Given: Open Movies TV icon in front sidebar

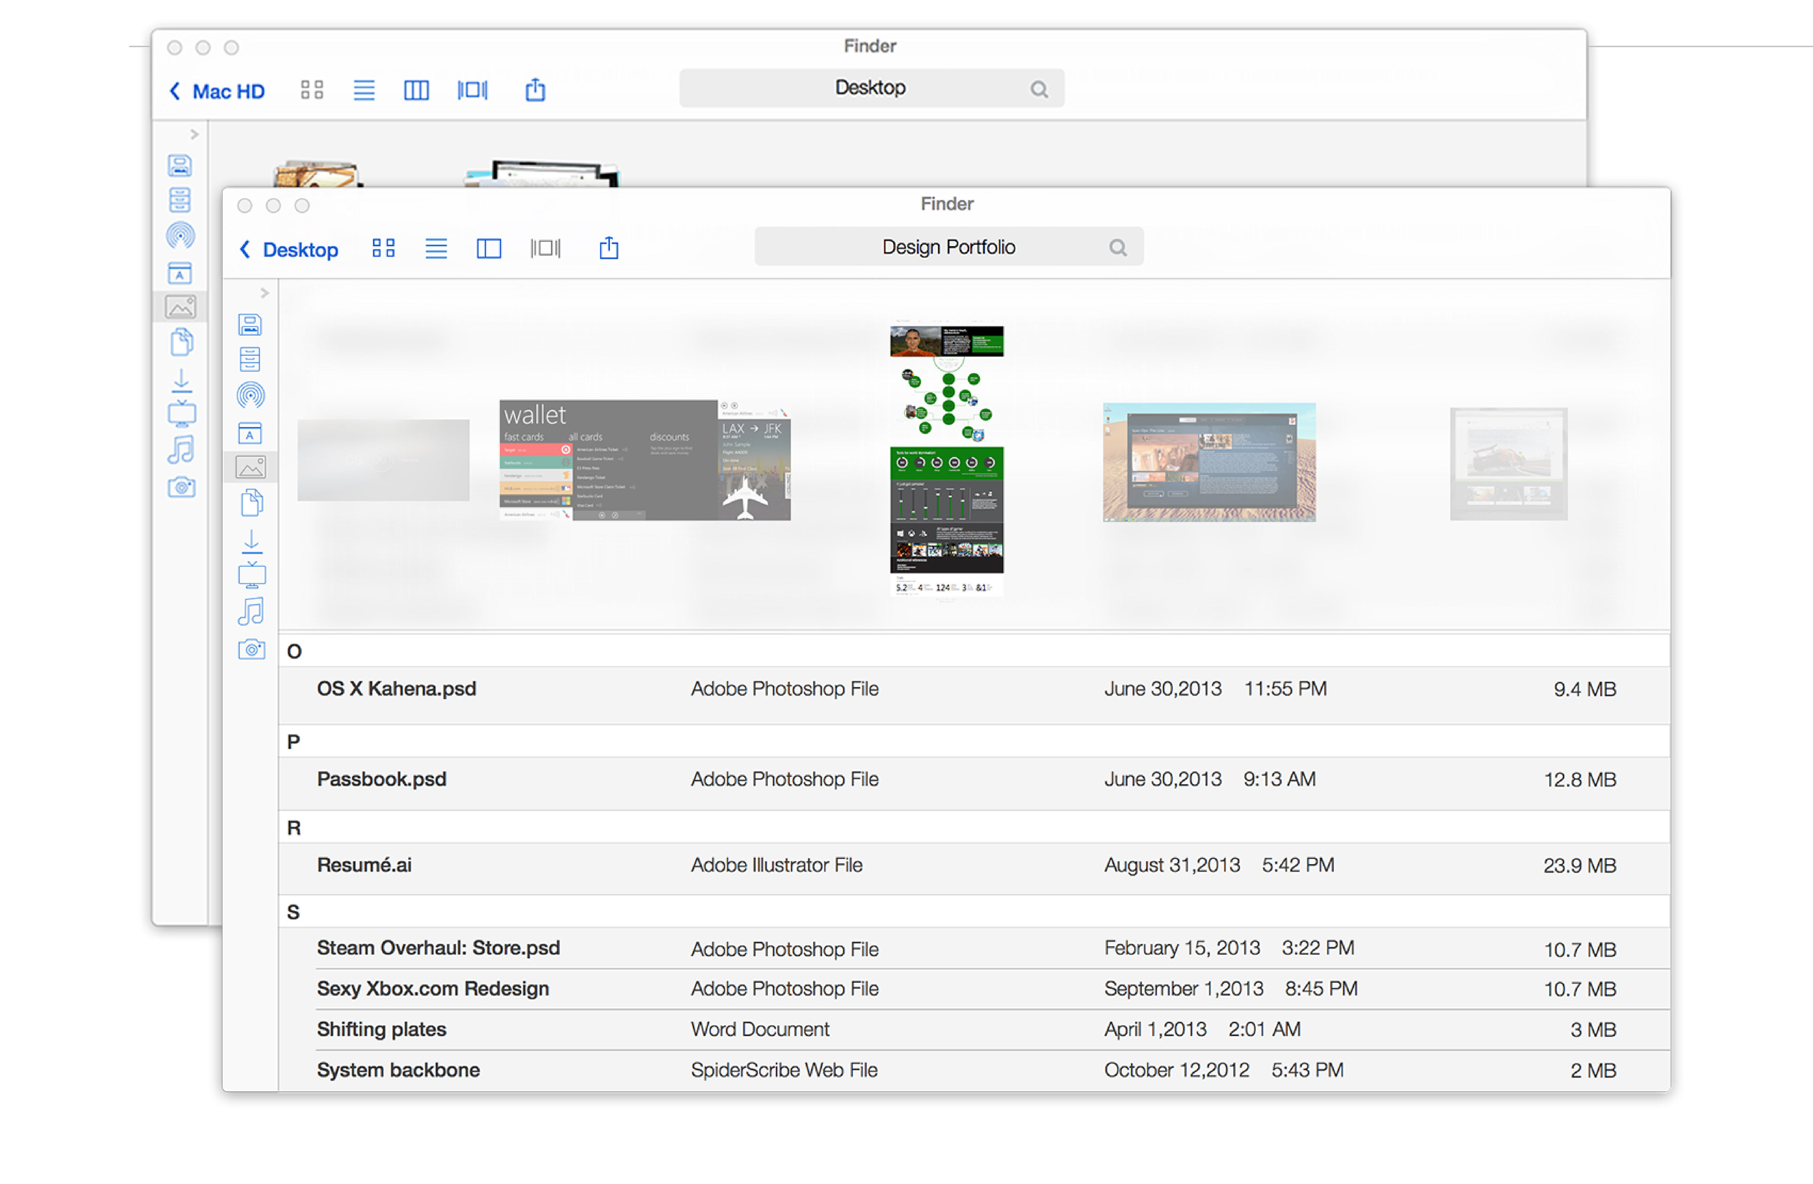Looking at the screenshot, I should click(x=251, y=576).
